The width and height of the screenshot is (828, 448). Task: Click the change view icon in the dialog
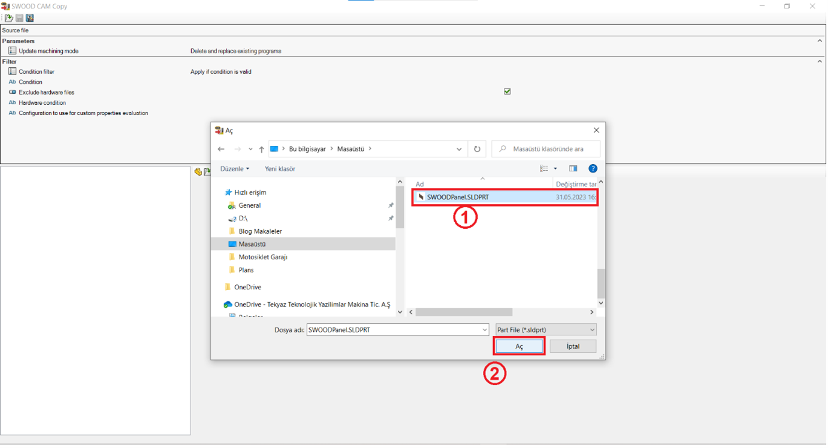pyautogui.click(x=544, y=169)
